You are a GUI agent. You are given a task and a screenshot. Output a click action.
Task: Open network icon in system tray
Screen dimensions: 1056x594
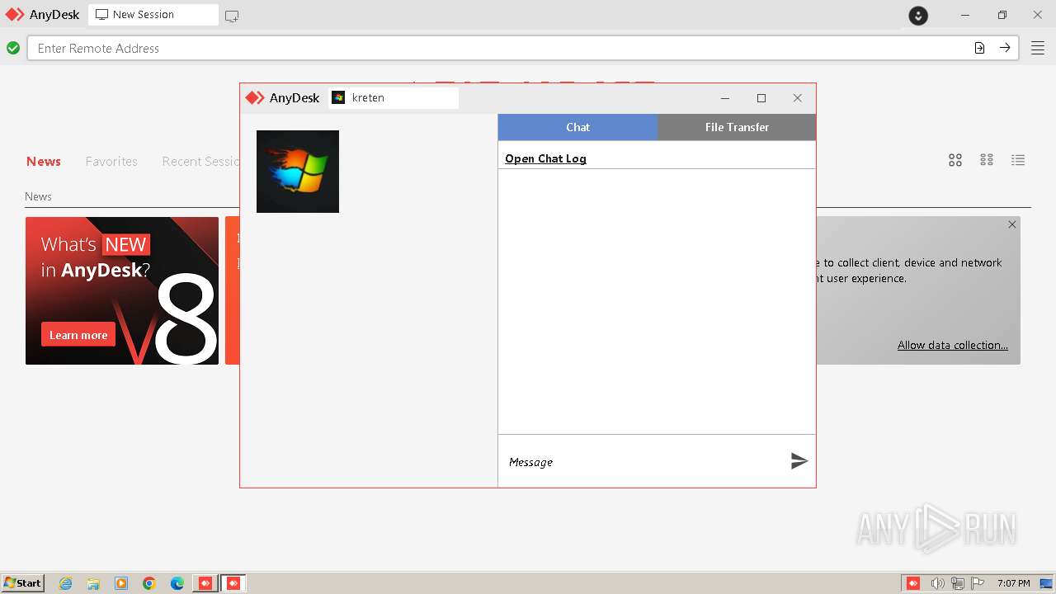pyautogui.click(x=958, y=583)
